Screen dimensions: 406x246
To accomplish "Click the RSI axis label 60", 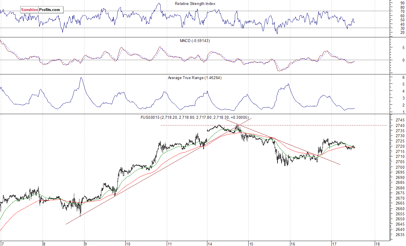I will (402, 15).
